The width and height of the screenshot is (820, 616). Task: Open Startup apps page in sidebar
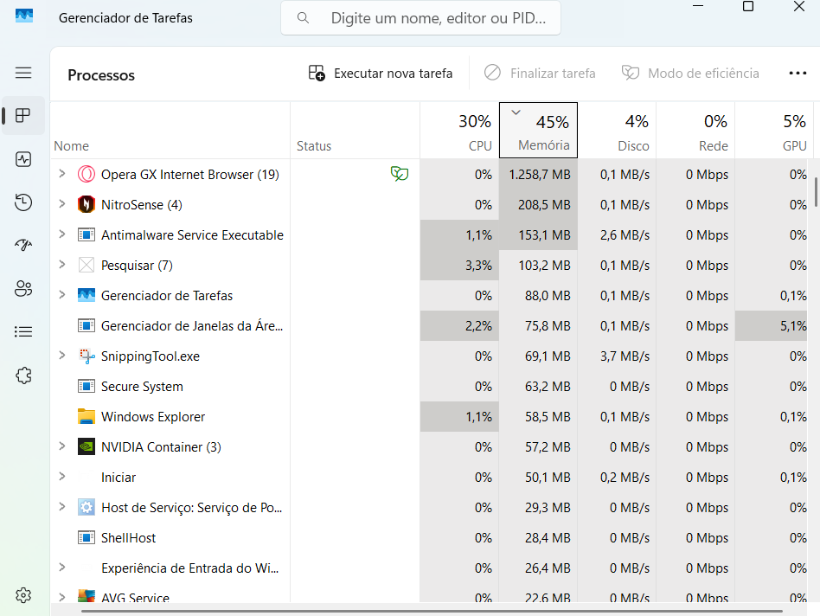(23, 246)
